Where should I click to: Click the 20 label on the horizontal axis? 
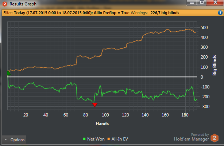[x=26, y=115]
